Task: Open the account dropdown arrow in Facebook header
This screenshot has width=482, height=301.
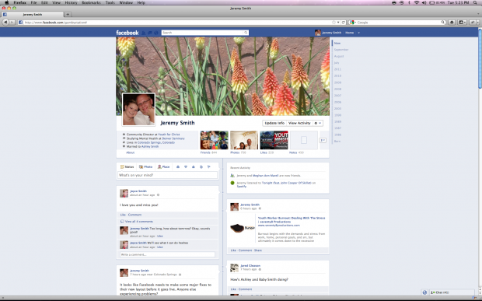Action: (358, 33)
